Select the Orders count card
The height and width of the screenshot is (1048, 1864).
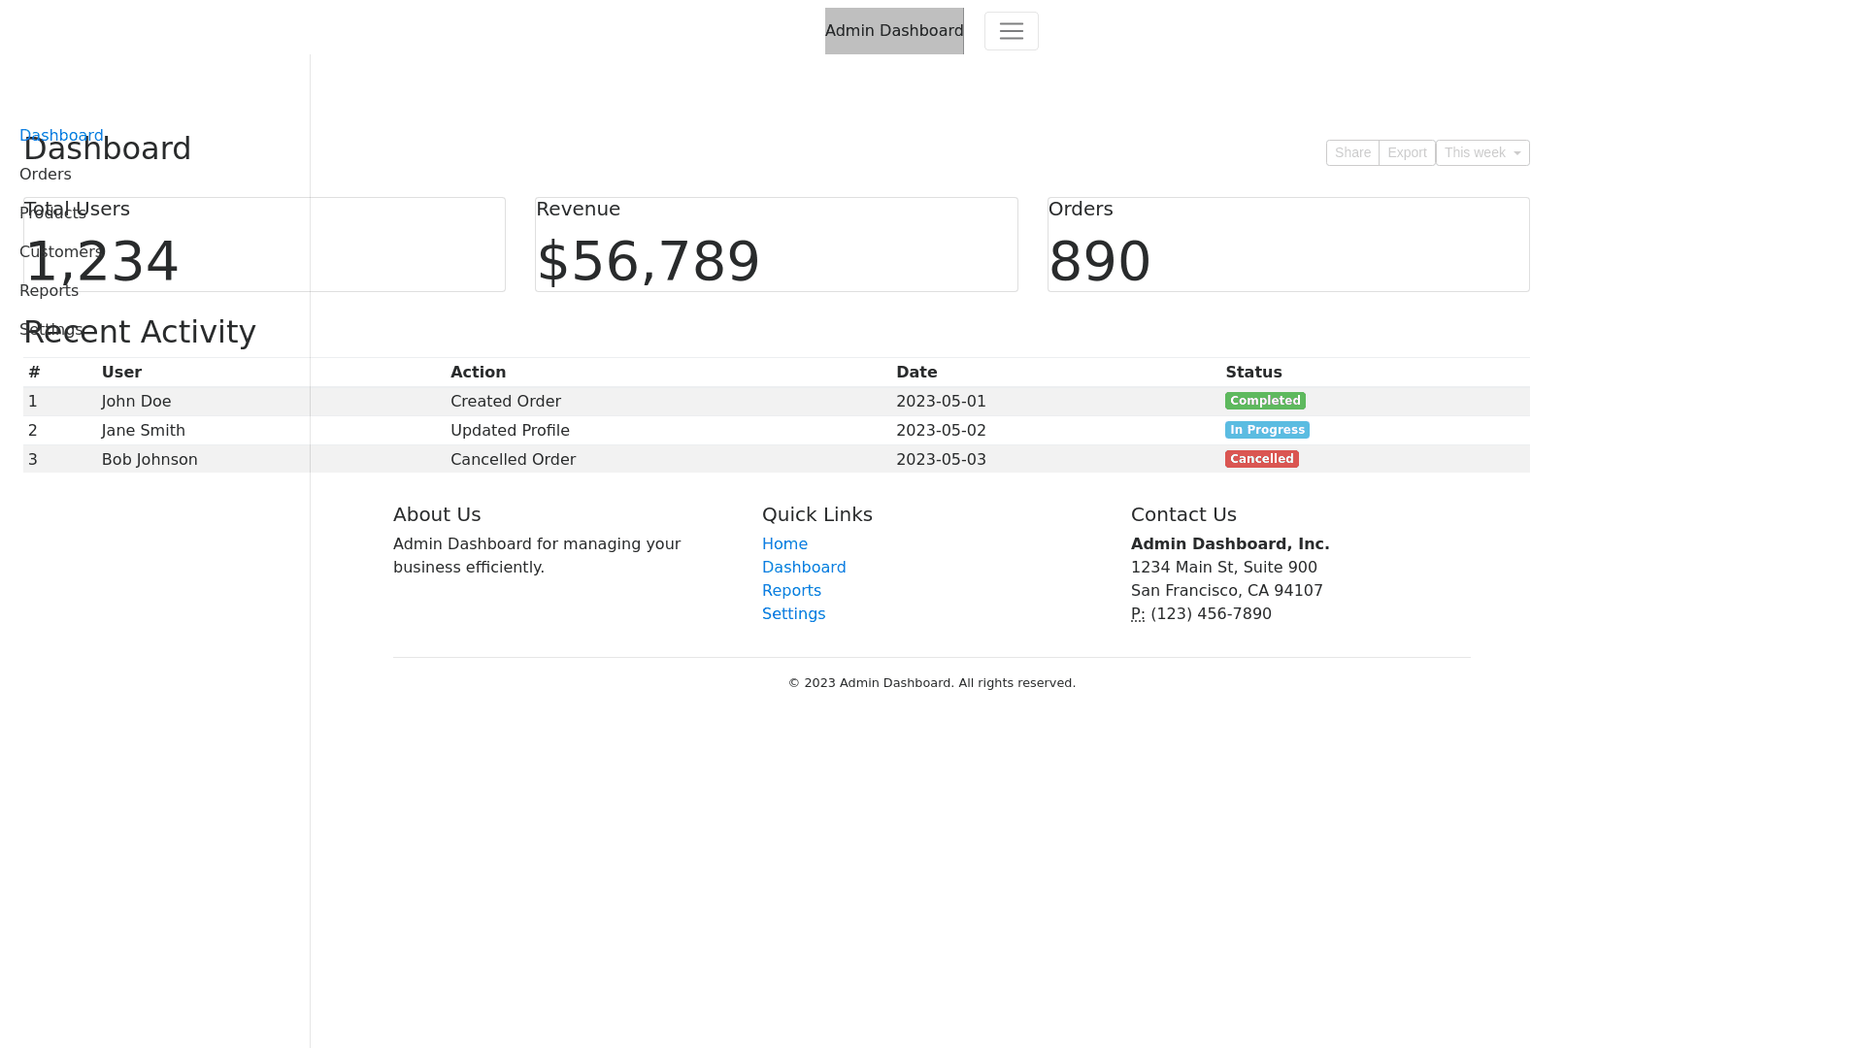click(x=1287, y=245)
